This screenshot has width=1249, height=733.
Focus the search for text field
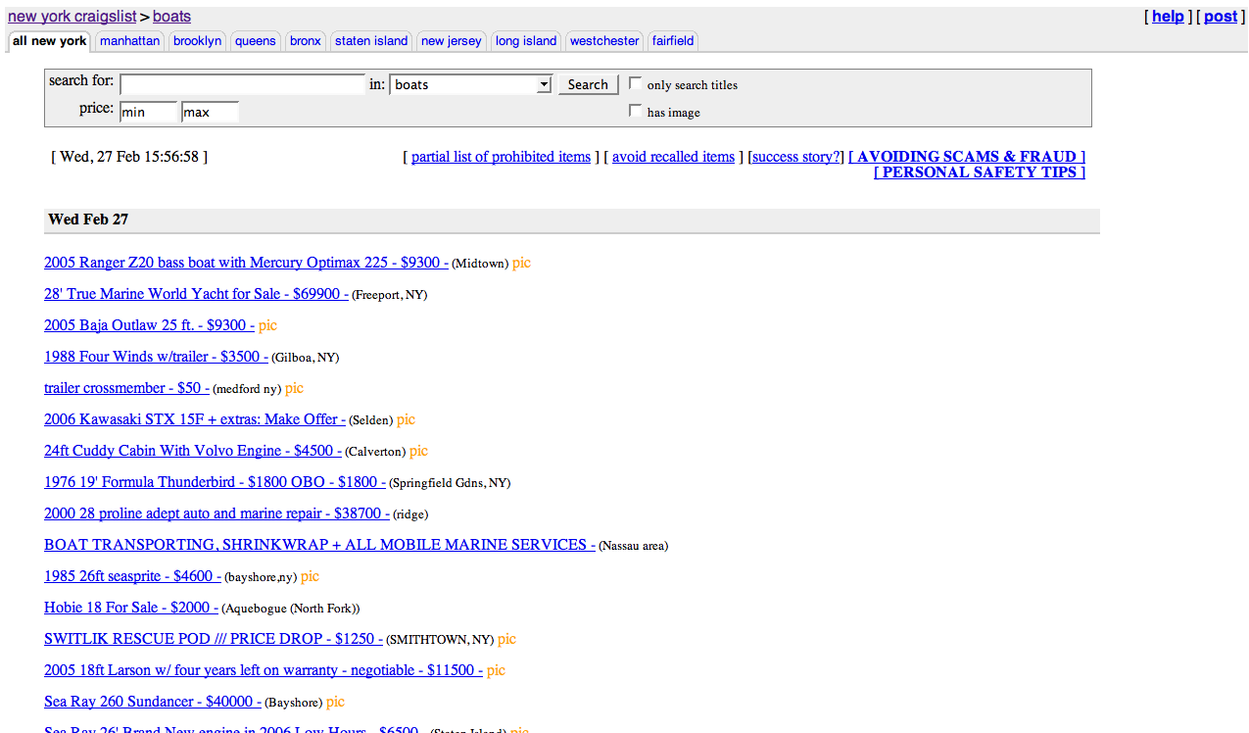tap(242, 84)
